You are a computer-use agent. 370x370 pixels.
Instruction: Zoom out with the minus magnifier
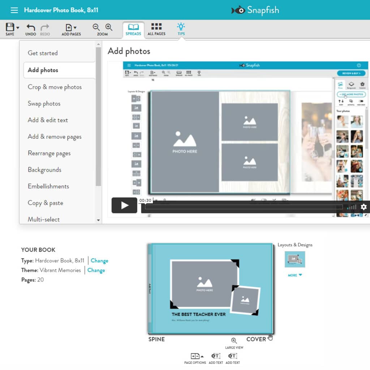tap(96, 27)
